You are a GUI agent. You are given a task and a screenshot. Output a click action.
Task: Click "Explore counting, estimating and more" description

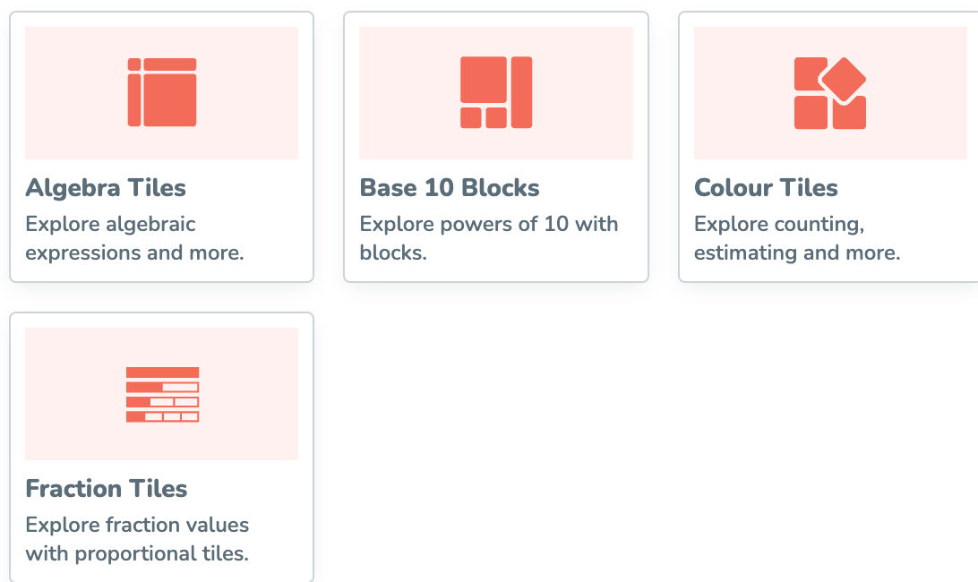click(x=797, y=238)
